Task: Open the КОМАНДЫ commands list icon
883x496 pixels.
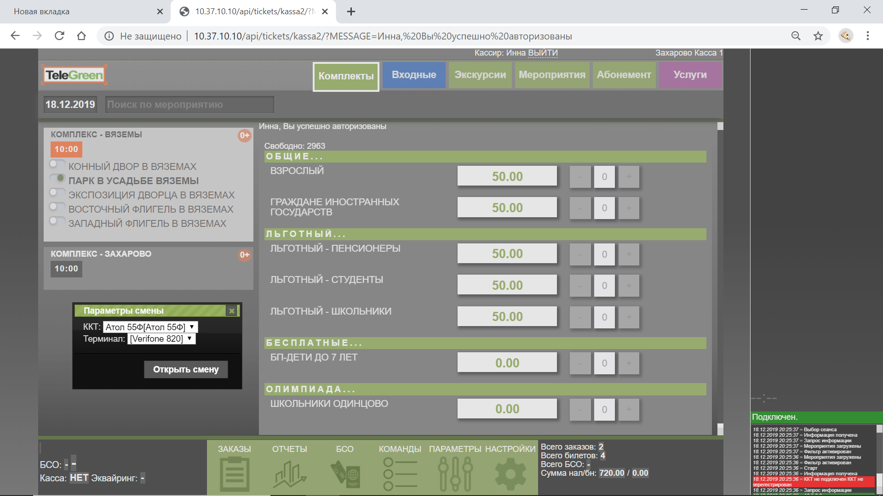Action: 400,473
